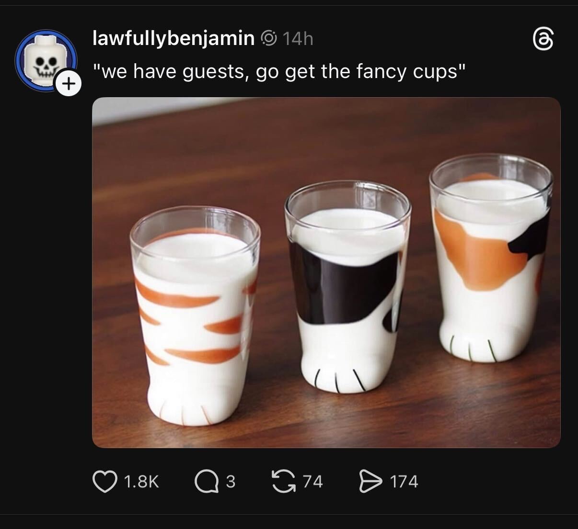Viewport: 578px width, 529px height.
Task: Open the cat paw cups photo
Action: 326,272
